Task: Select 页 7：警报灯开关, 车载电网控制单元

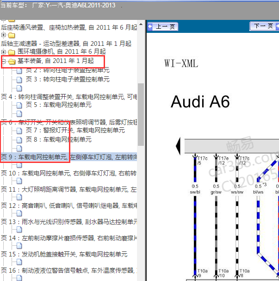Action: click(75, 130)
